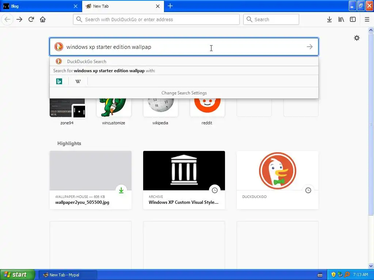Search with Wikipedia one-click engine icon

(78, 81)
